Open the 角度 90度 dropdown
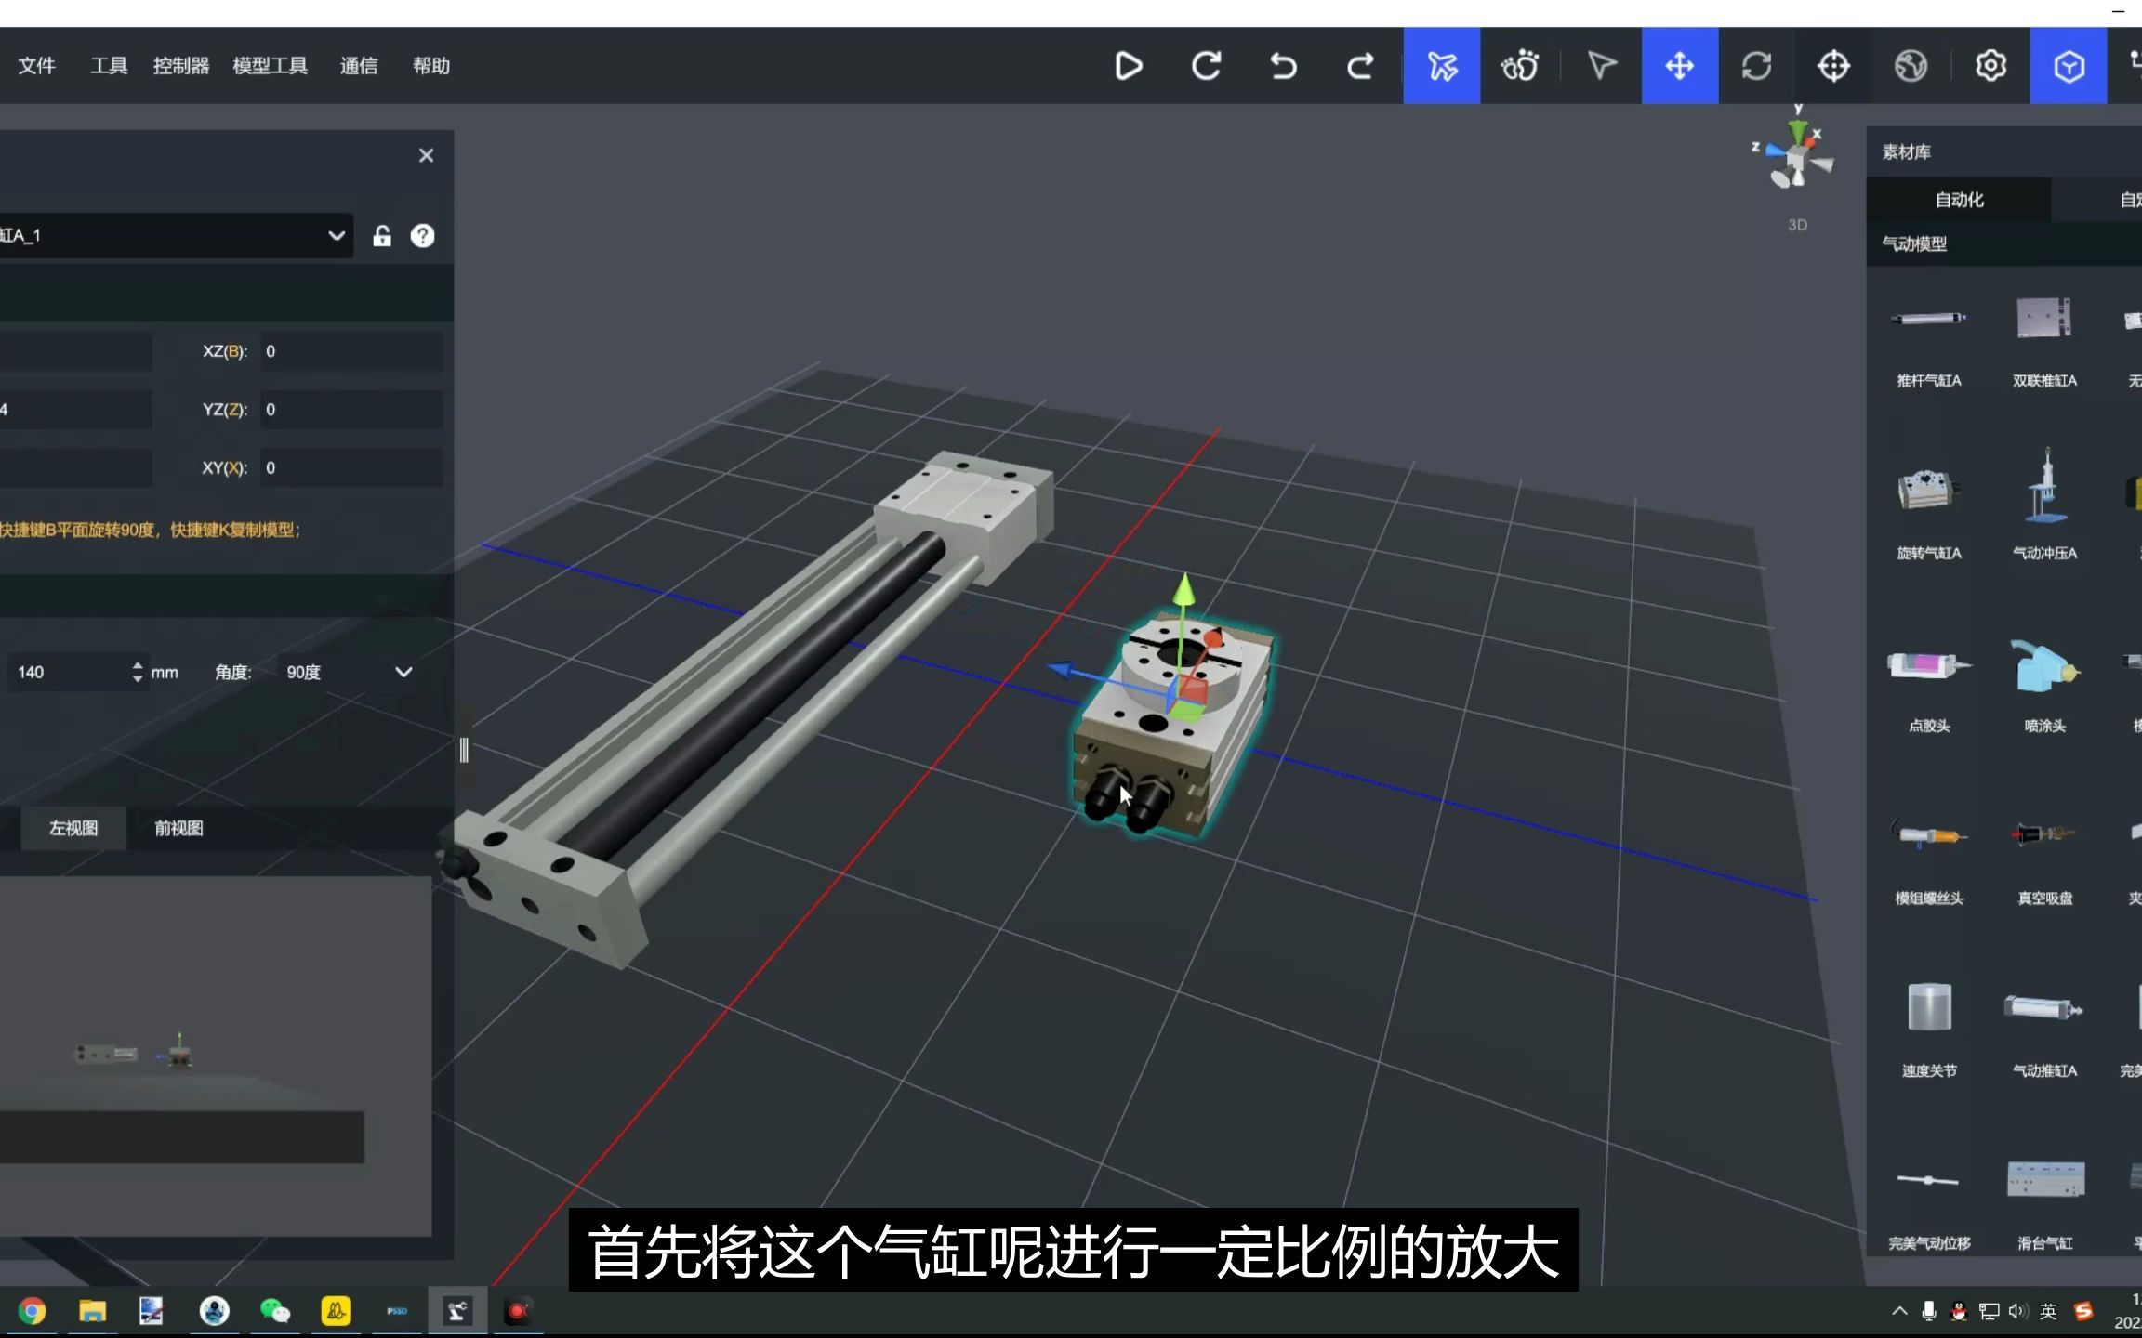This screenshot has height=1338, width=2142. click(x=402, y=671)
